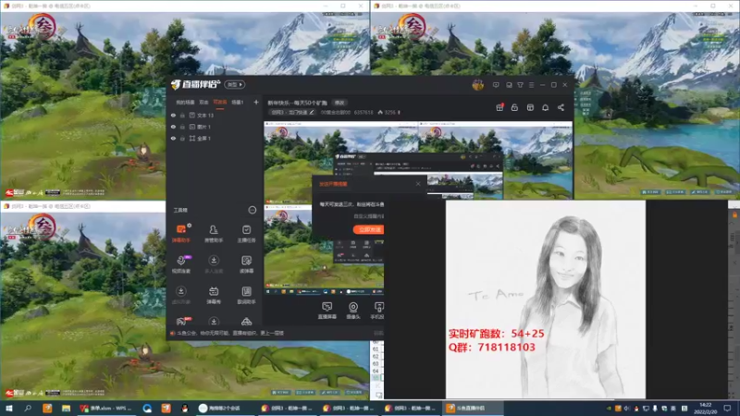Select the 图片 1 source row
Viewport: 740px width, 416px height.
pyautogui.click(x=214, y=127)
